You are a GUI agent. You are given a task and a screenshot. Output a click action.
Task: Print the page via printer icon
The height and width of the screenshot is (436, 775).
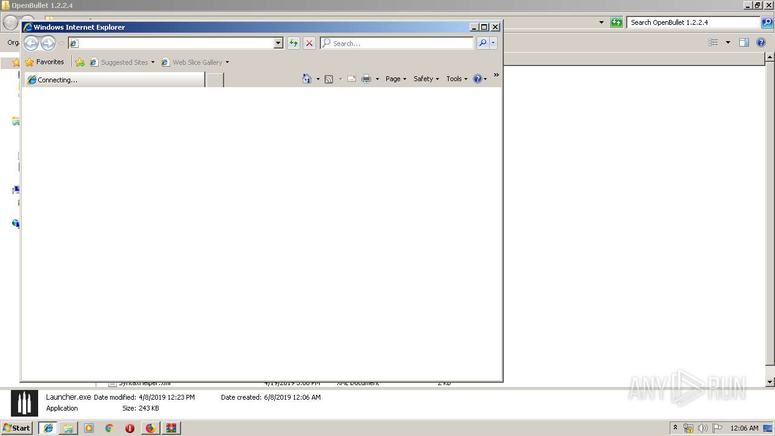pyautogui.click(x=366, y=79)
